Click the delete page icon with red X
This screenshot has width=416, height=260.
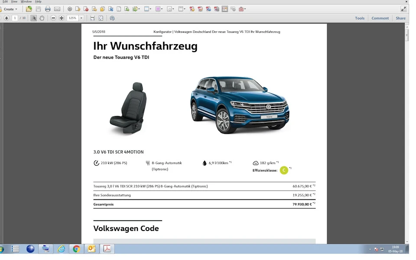pos(86,9)
